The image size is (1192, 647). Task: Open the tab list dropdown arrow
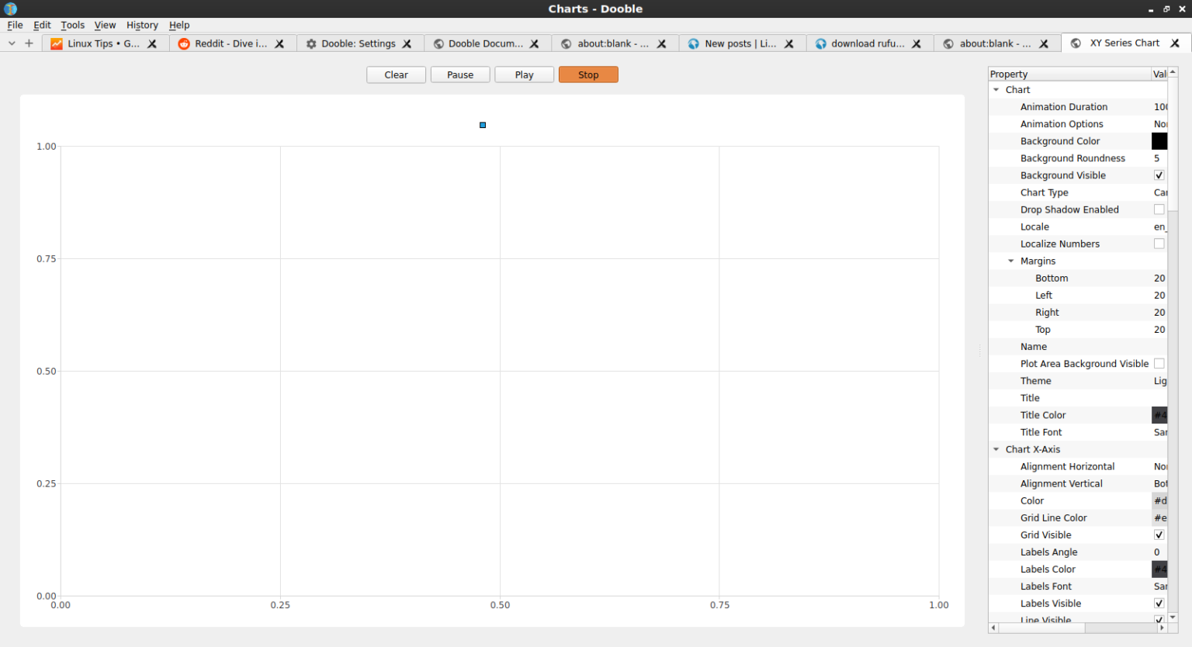click(12, 43)
